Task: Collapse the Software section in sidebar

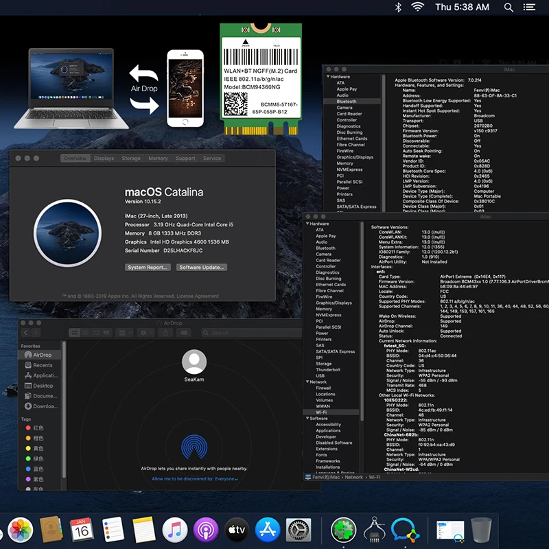Action: click(x=307, y=418)
